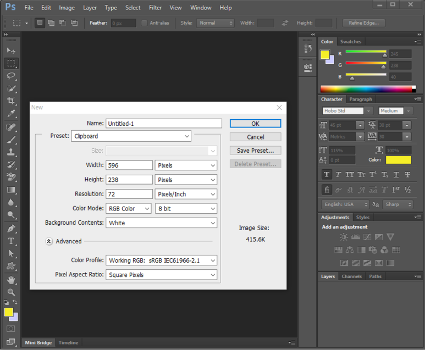Open the File menu

(29, 8)
